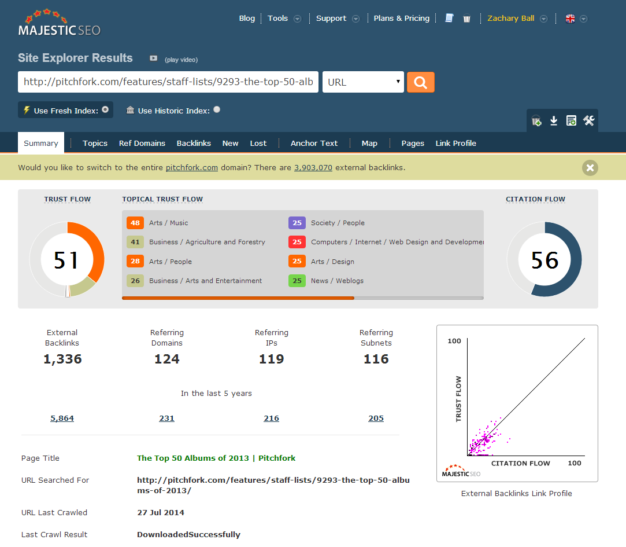
Task: Expand the Tools menu dropdown arrow
Action: point(298,19)
